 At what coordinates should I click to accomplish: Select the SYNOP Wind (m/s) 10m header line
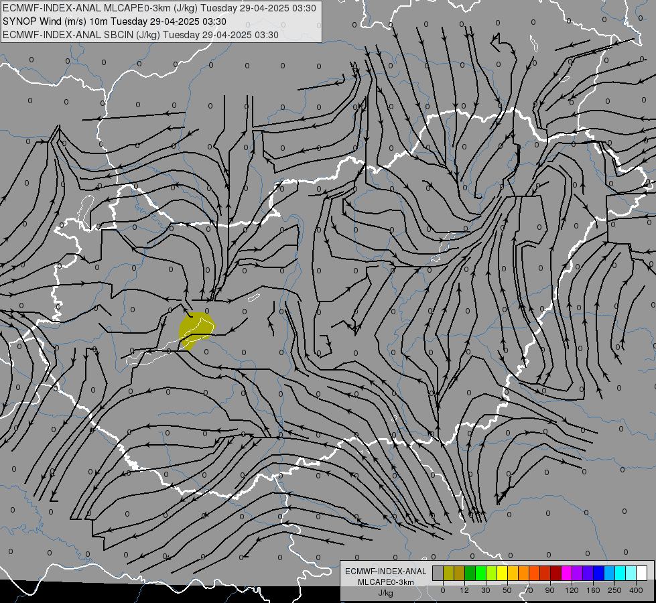tap(114, 21)
